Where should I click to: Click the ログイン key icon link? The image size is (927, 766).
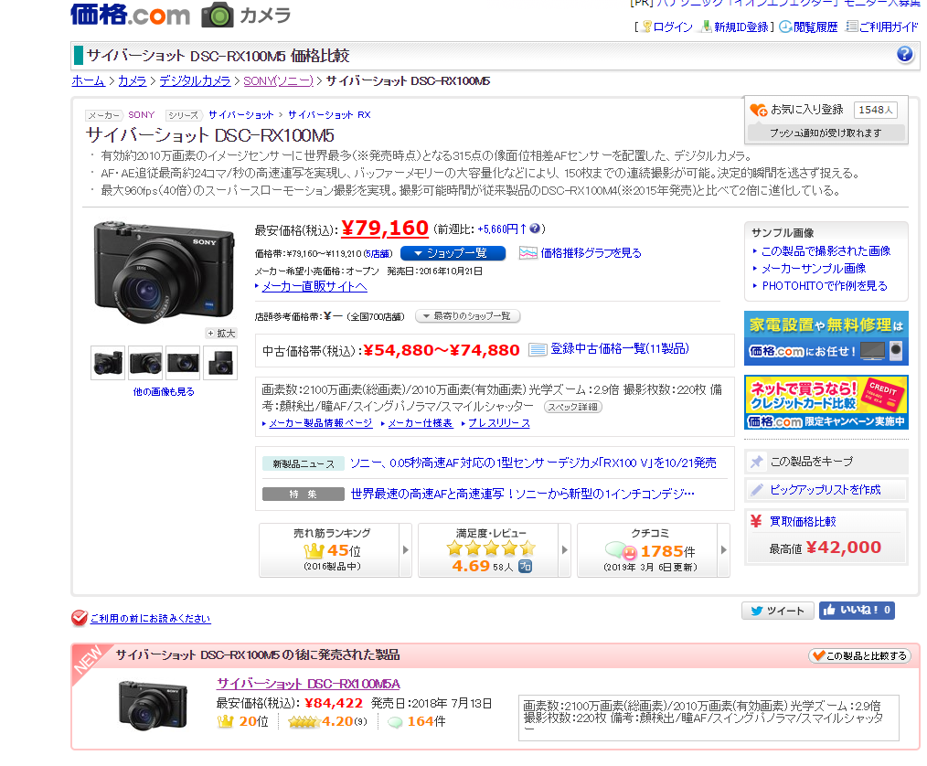(x=667, y=27)
